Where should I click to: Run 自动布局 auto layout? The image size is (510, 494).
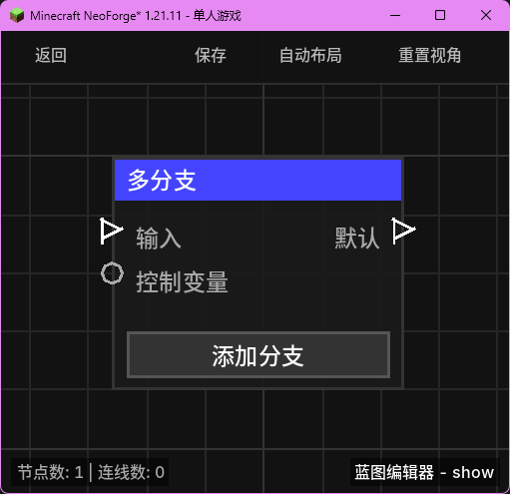click(x=310, y=55)
